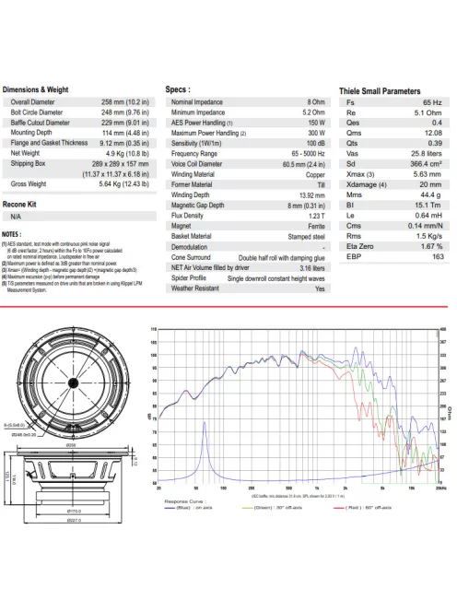Select the 'NOTES :' heading
Image resolution: width=457 pixels, height=612 pixels.
click(x=11, y=234)
